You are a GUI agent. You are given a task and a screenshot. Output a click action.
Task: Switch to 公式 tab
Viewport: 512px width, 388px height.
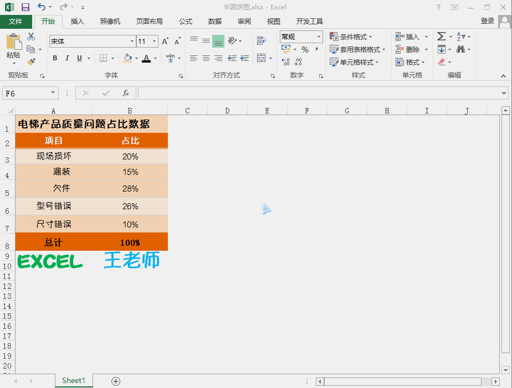coord(186,22)
